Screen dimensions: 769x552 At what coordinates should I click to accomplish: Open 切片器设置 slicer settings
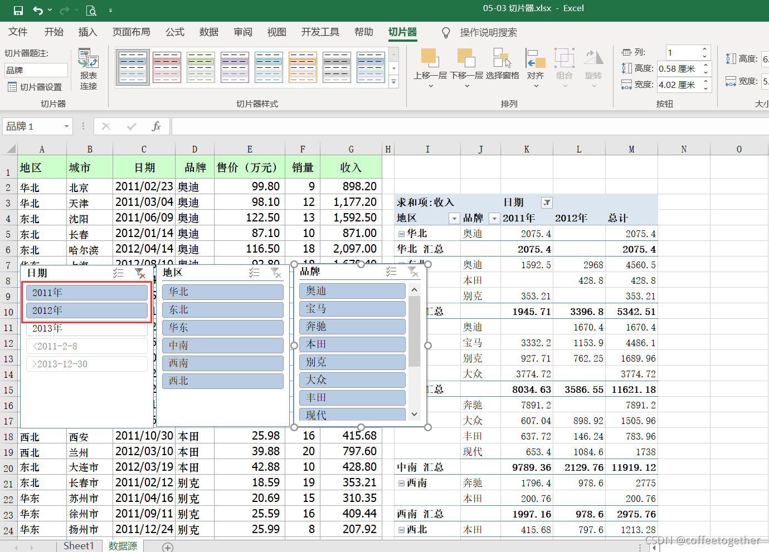[35, 87]
